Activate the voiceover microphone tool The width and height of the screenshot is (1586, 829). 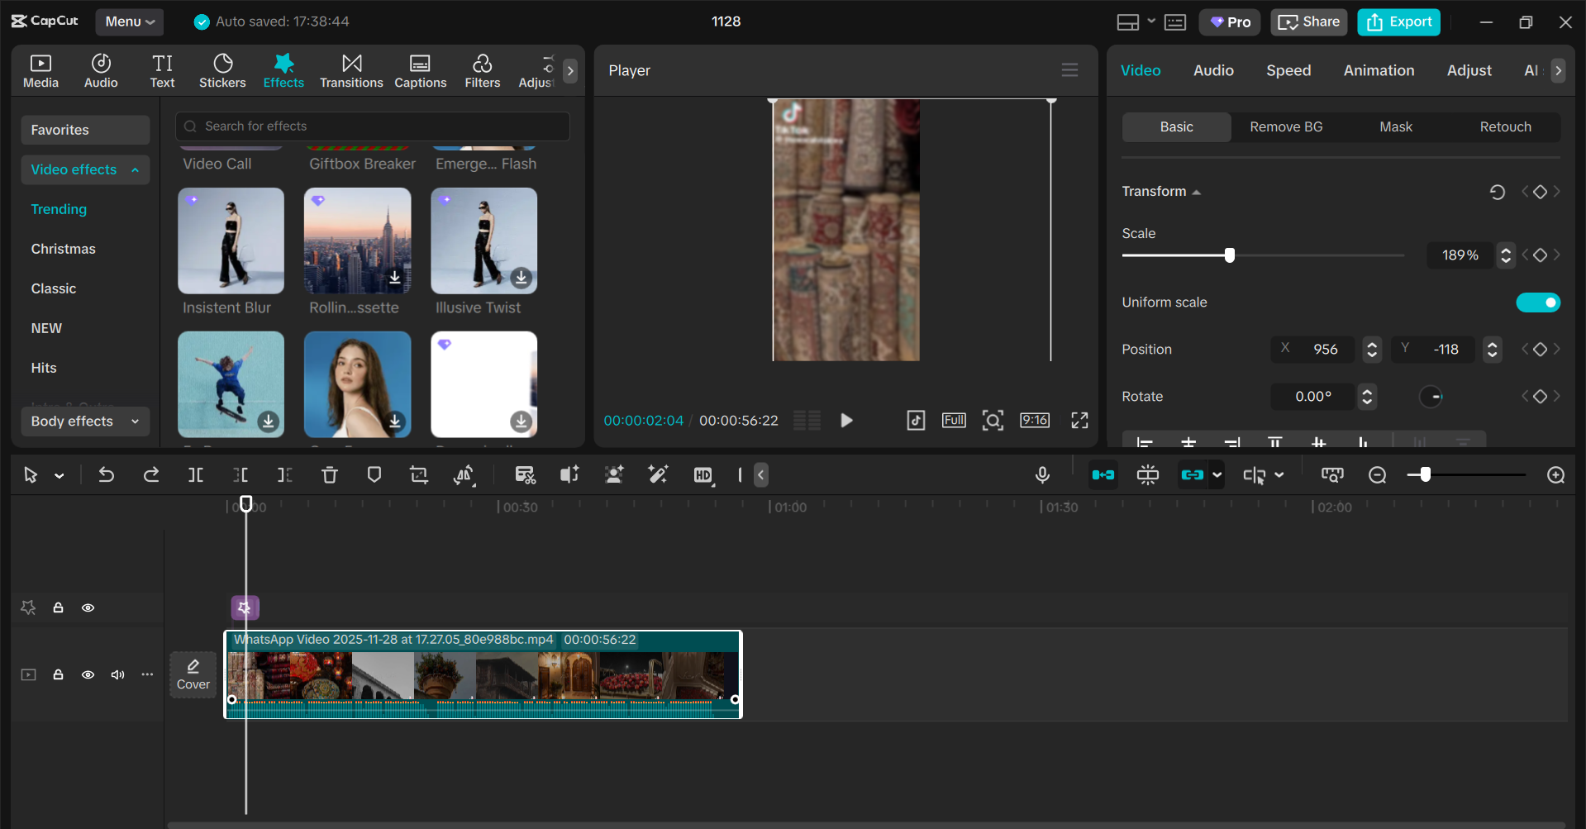point(1042,474)
